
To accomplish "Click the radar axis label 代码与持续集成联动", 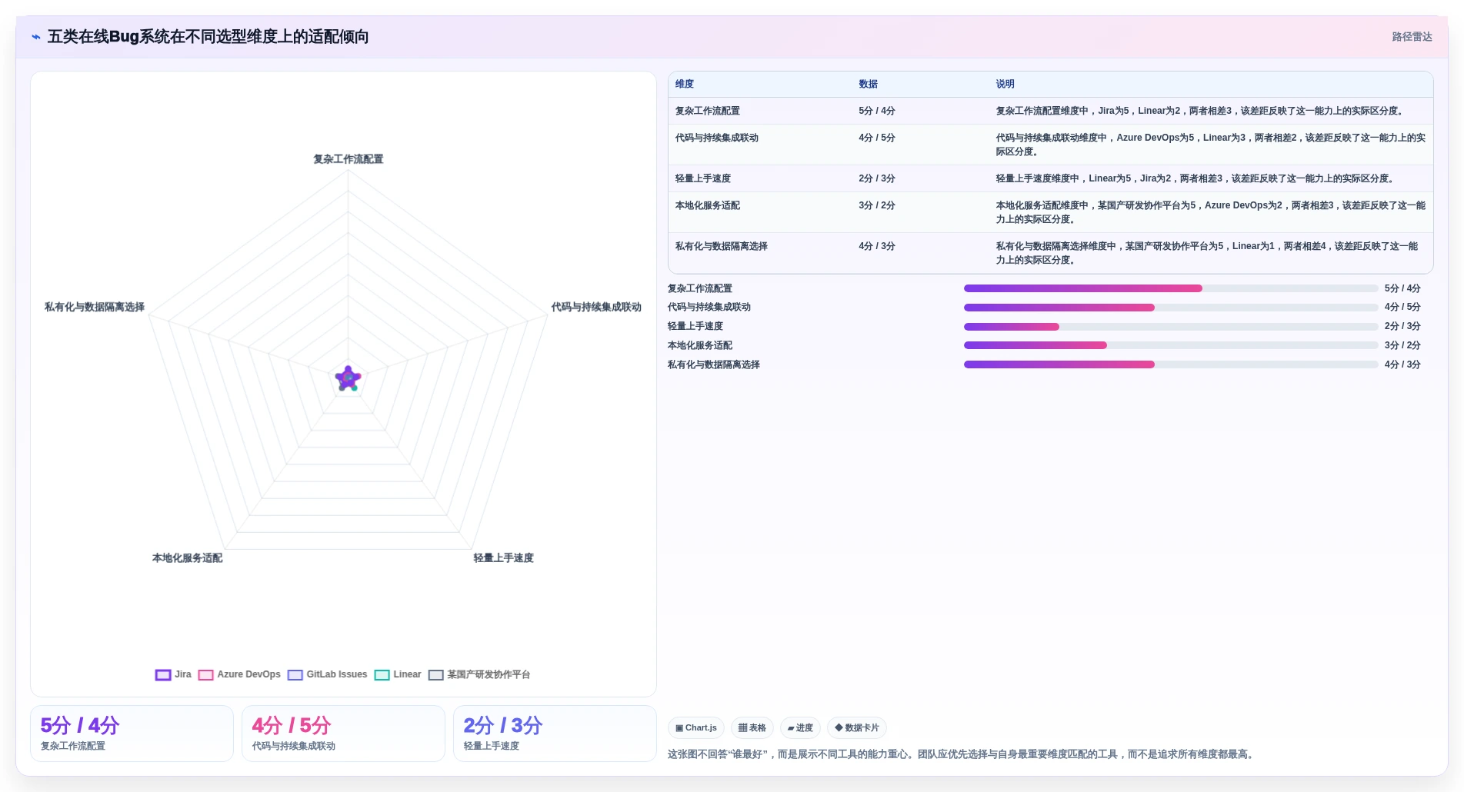I will (596, 308).
